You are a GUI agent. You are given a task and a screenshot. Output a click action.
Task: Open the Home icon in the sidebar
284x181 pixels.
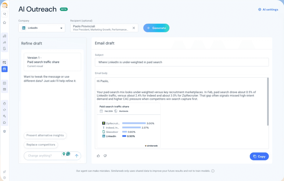coord(4,22)
